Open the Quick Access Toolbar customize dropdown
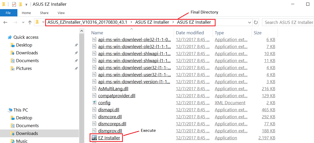This screenshot has width=314, height=143. click(x=26, y=4)
